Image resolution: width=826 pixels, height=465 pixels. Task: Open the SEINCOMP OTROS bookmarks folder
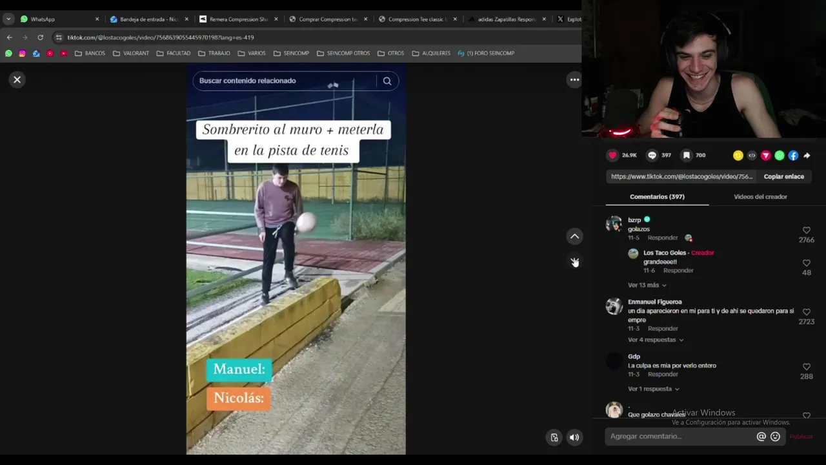(343, 53)
